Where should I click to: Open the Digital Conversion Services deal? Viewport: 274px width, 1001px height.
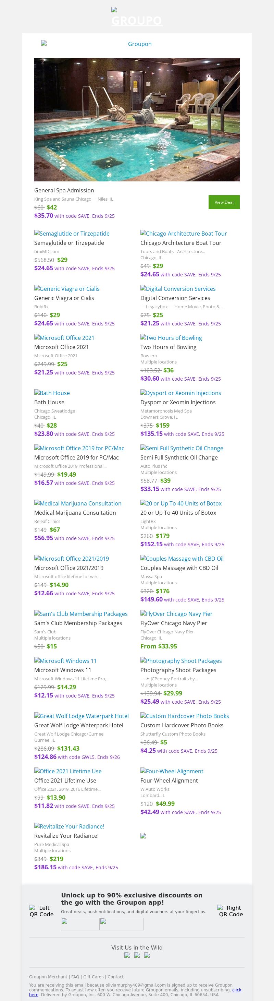tap(178, 289)
